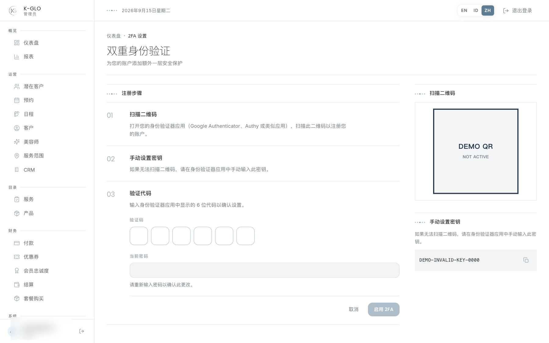Click the CRM sidebar icon
This screenshot has height=343, width=549.
17,170
